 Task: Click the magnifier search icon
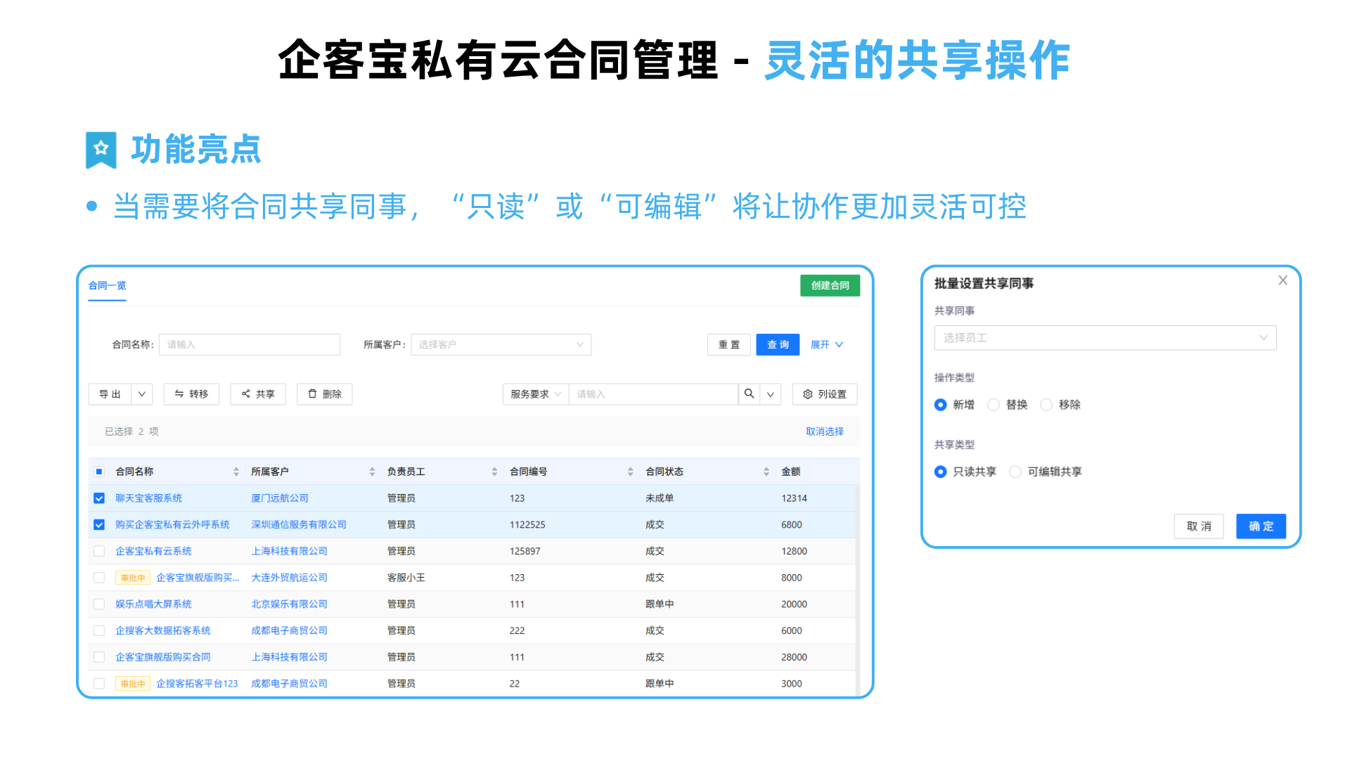click(x=749, y=394)
